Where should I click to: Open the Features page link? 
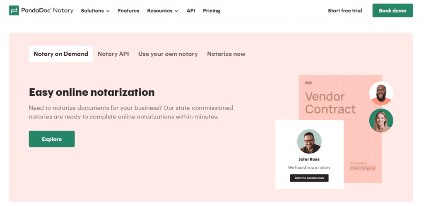128,11
